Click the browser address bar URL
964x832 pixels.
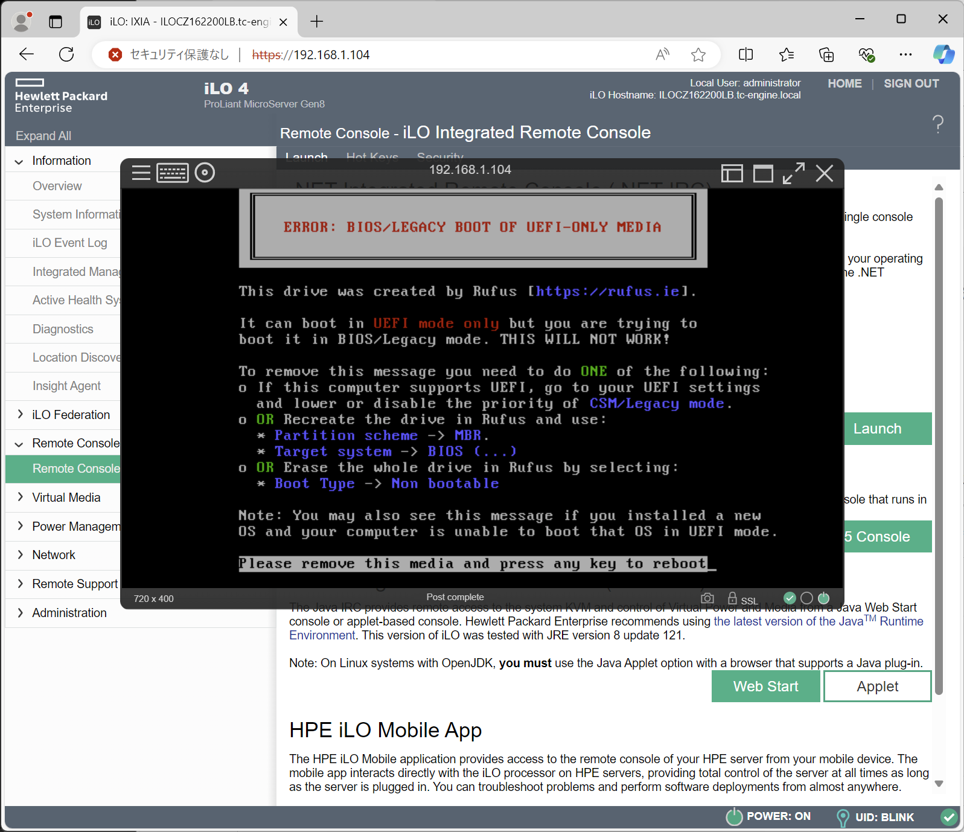310,55
